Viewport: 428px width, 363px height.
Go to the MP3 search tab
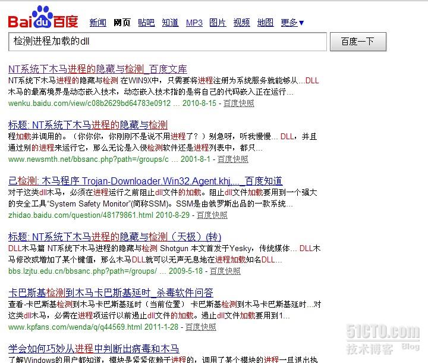[194, 23]
